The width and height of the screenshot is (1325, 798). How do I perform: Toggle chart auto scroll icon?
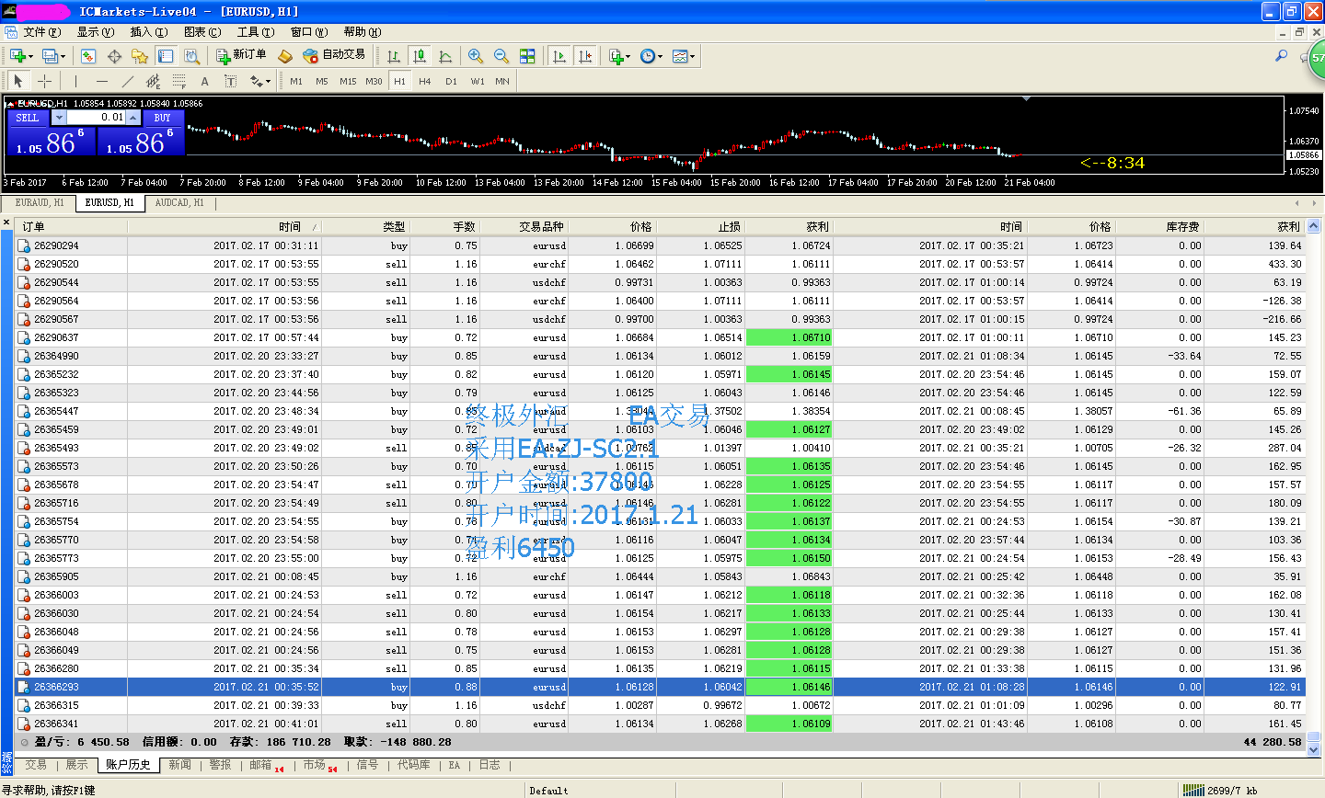pyautogui.click(x=559, y=56)
